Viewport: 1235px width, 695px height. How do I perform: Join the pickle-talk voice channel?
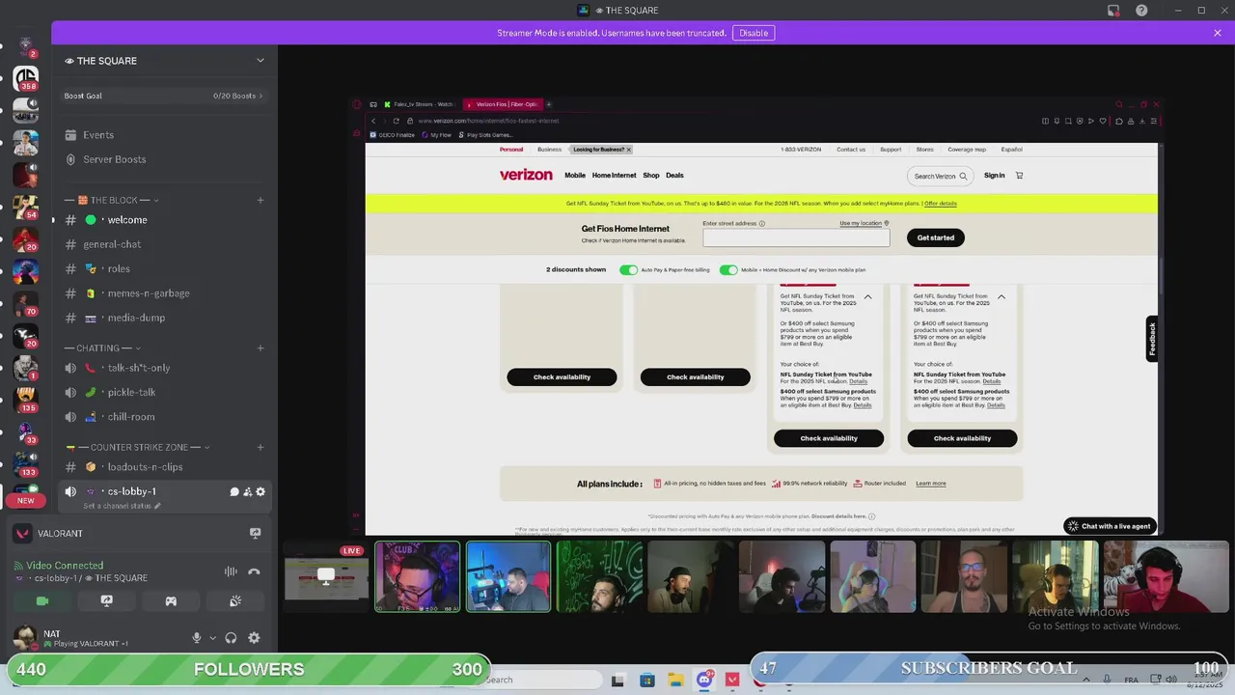(x=162, y=392)
